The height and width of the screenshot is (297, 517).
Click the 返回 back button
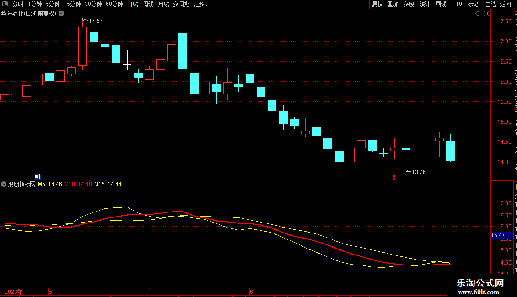[505, 4]
